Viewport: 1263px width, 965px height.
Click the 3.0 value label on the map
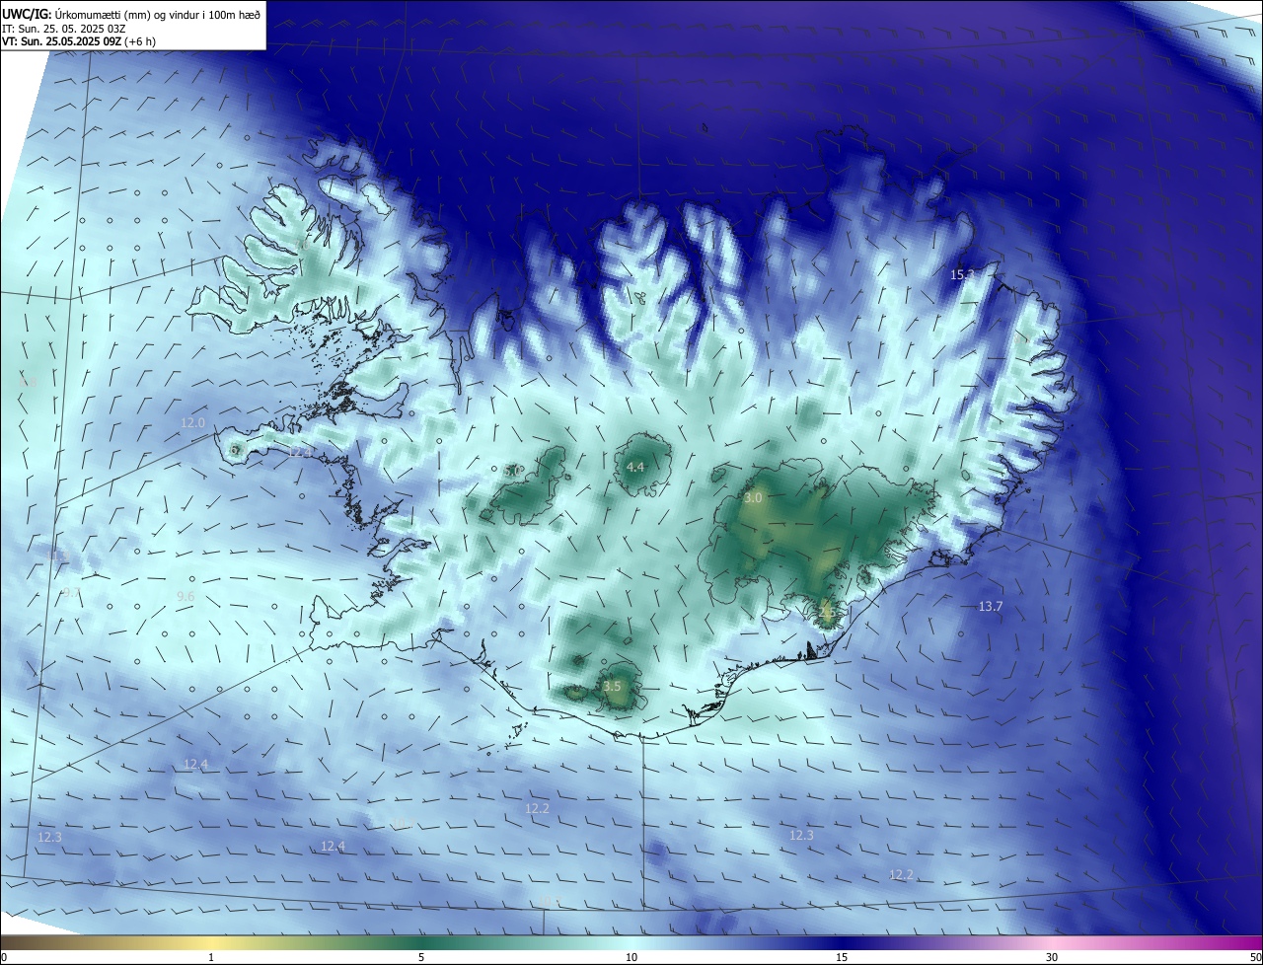pos(753,498)
